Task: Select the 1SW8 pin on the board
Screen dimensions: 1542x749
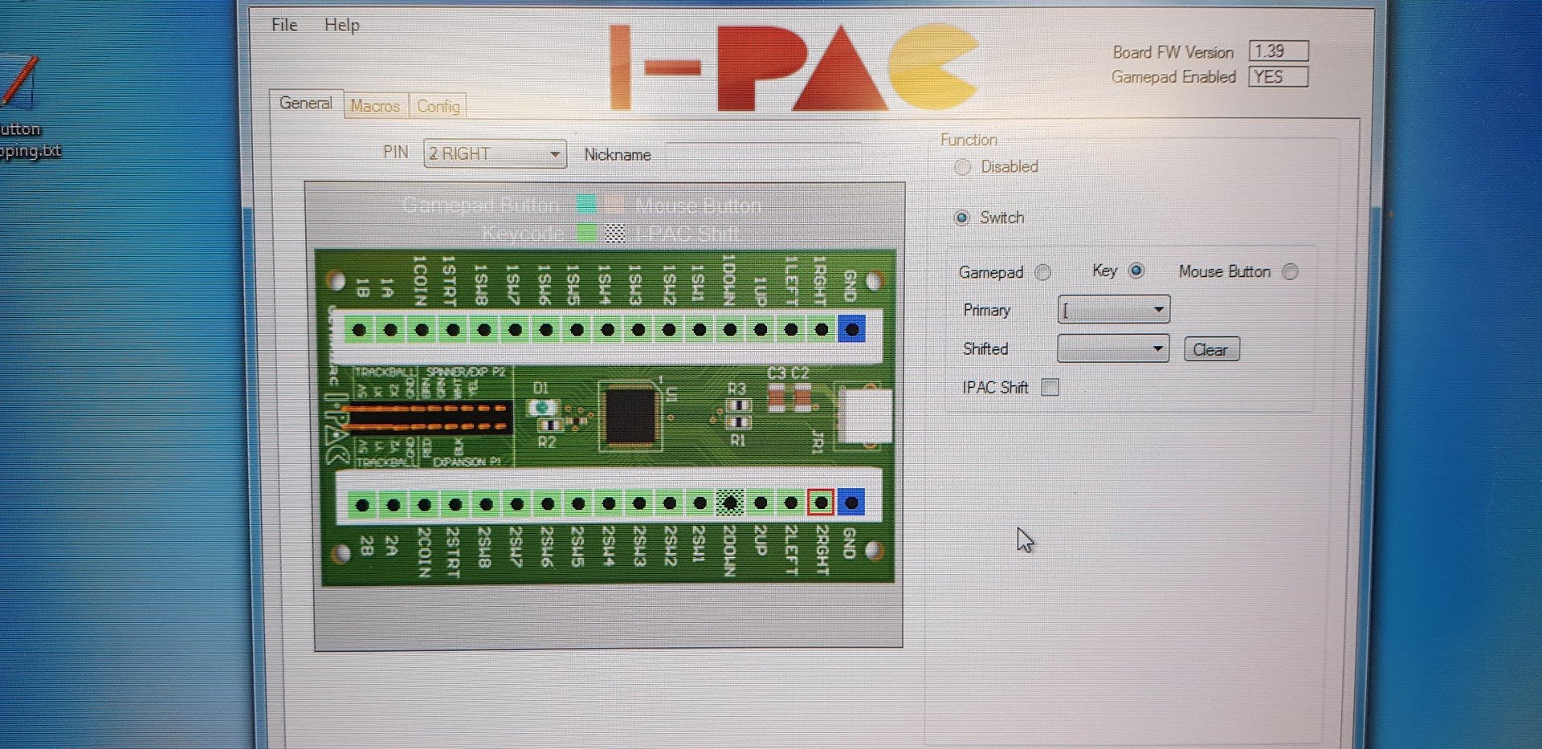Action: 483,329
